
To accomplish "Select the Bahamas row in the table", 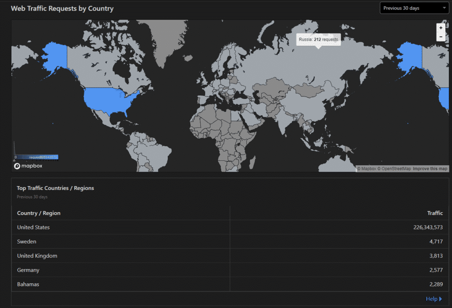I will pos(230,284).
